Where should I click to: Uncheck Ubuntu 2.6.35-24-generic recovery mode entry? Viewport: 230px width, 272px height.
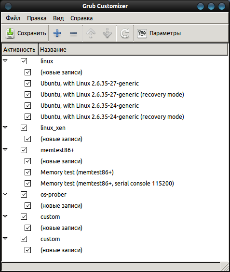tap(27, 116)
